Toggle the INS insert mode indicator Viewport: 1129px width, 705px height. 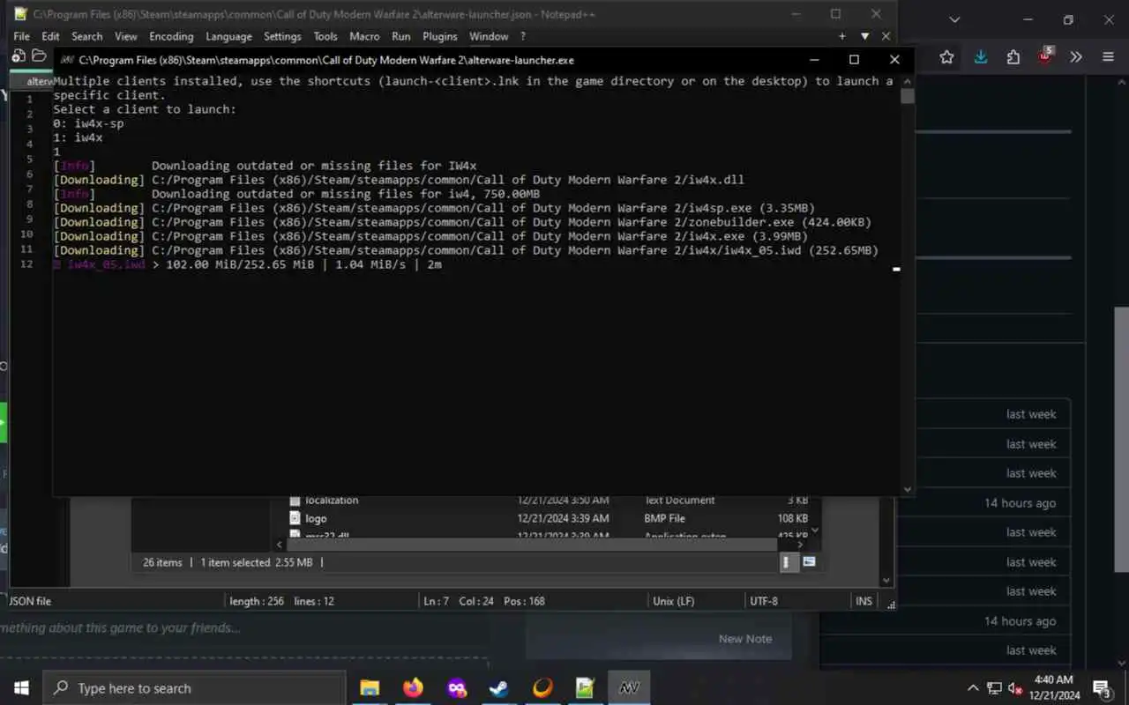point(864,601)
